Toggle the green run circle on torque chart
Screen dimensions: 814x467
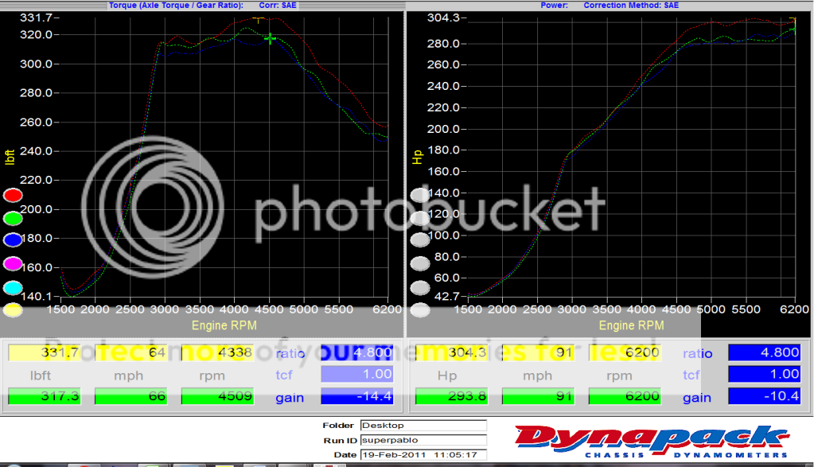(14, 217)
